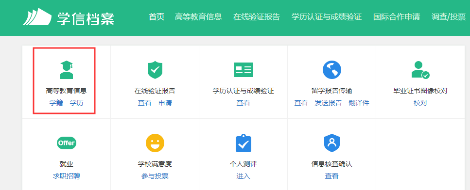Click the 学信档案 logo icon

tap(37, 17)
